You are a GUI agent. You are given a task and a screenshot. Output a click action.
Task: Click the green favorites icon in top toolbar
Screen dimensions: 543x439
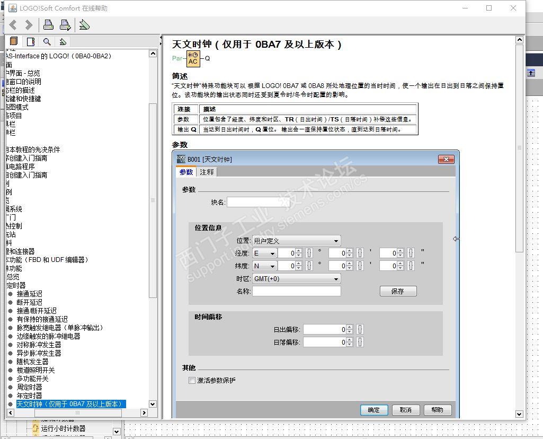tap(84, 25)
